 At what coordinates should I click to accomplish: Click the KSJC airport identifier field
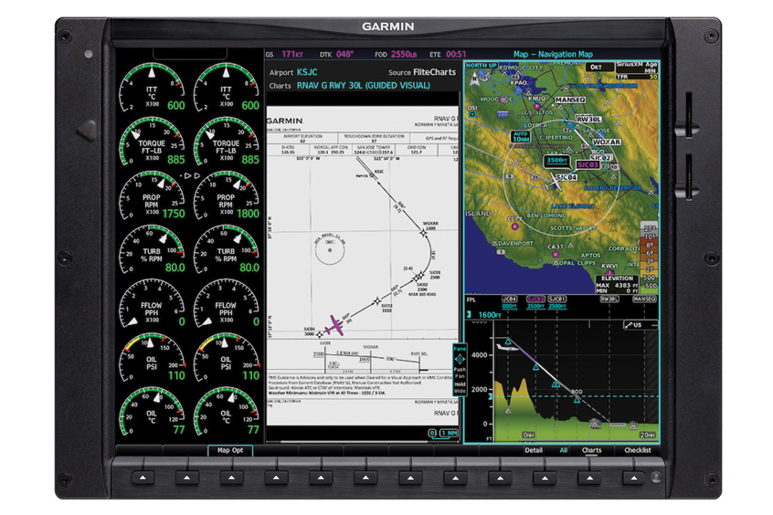click(x=307, y=72)
